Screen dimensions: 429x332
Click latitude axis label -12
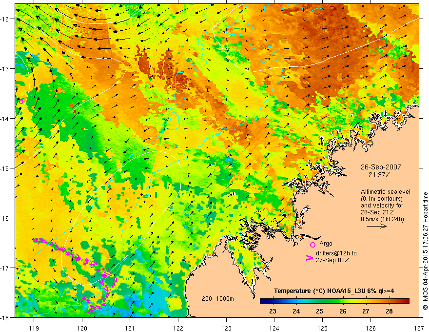[5, 19]
